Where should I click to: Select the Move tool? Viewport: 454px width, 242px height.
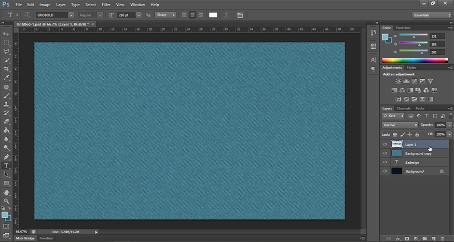pyautogui.click(x=6, y=34)
